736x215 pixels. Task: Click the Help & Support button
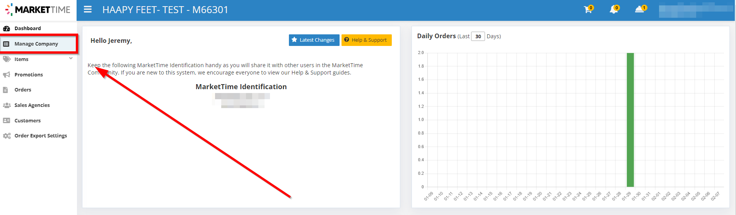point(366,40)
